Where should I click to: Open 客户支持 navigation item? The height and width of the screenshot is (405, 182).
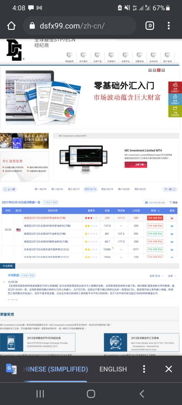coord(167,57)
